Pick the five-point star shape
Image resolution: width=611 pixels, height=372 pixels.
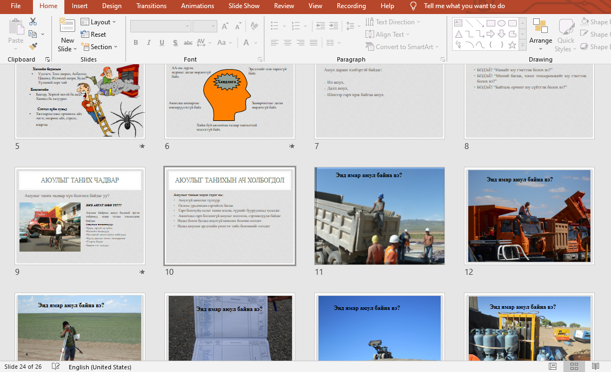tap(512, 45)
